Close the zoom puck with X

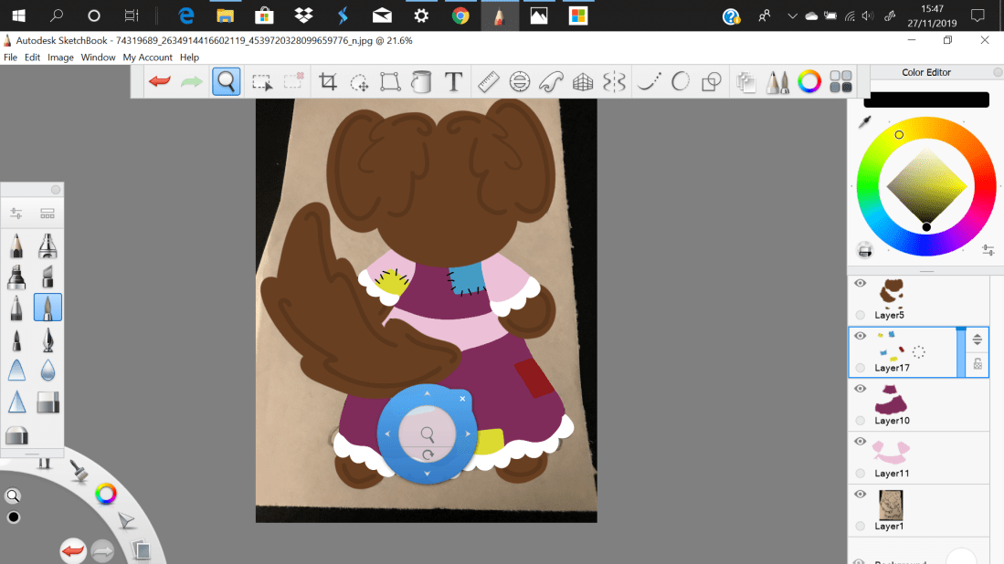pos(462,399)
